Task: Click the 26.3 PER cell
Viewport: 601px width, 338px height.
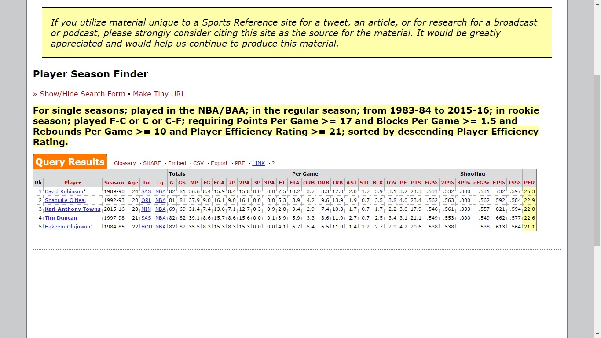Action: [529, 191]
